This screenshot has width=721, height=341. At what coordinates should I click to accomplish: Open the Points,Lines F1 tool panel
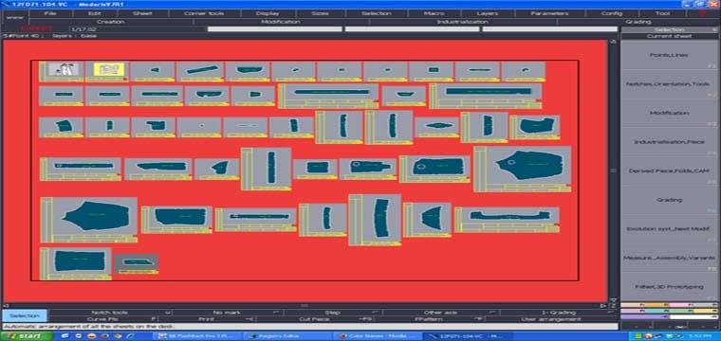coord(669,55)
